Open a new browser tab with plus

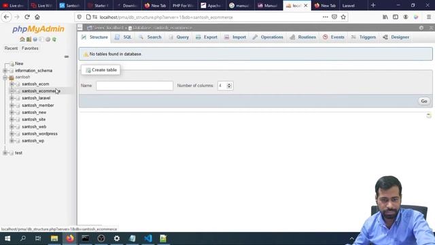pos(373,5)
